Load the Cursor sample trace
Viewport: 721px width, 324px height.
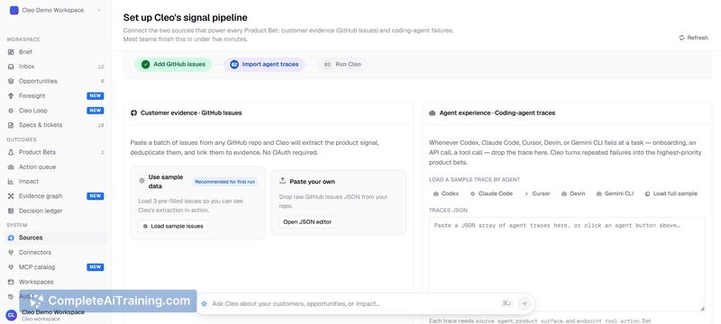537,193
